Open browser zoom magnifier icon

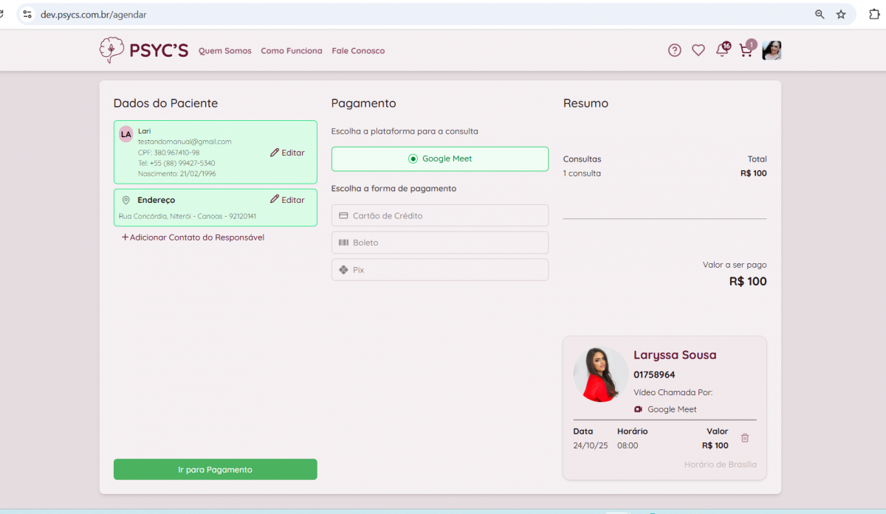pos(820,14)
